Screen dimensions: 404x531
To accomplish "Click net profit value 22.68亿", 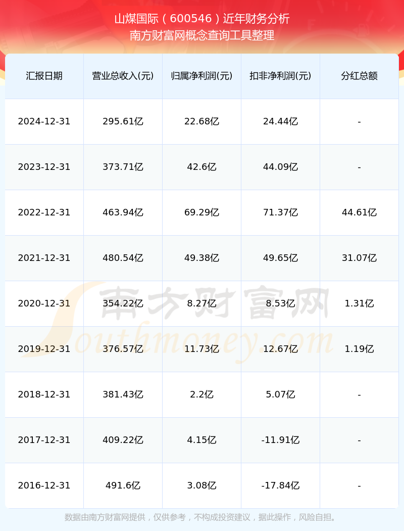I will pos(202,121).
